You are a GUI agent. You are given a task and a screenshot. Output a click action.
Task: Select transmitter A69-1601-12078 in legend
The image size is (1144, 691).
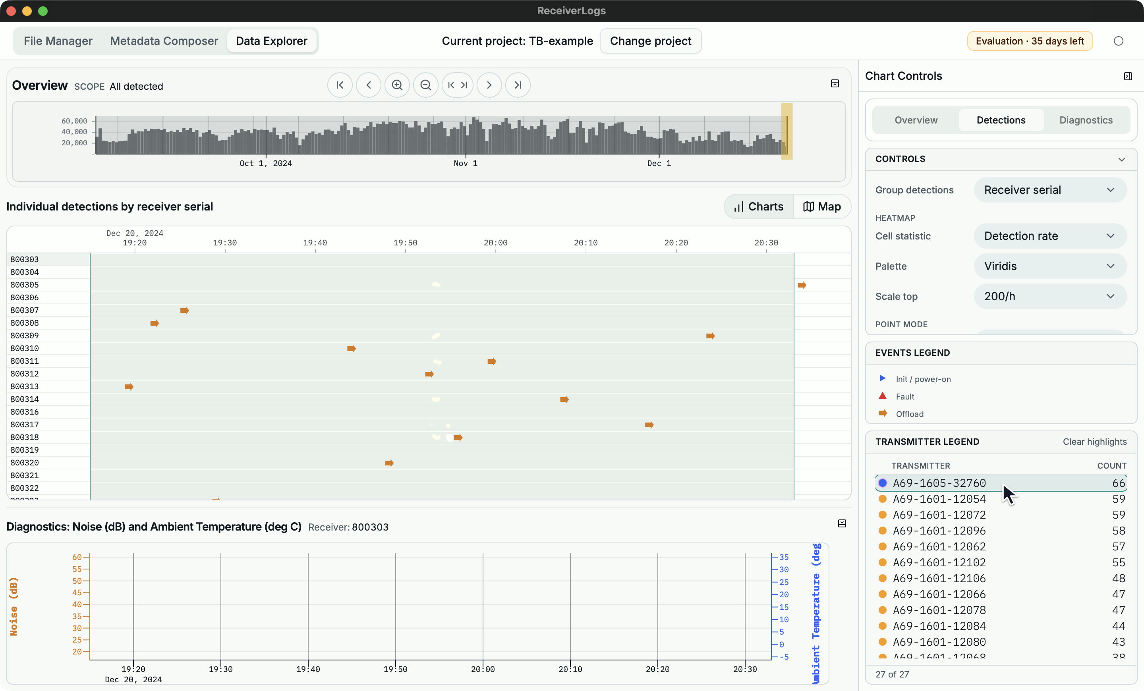click(1001, 610)
